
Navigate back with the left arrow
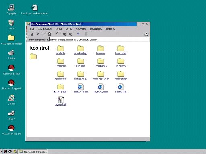pos(38,34)
